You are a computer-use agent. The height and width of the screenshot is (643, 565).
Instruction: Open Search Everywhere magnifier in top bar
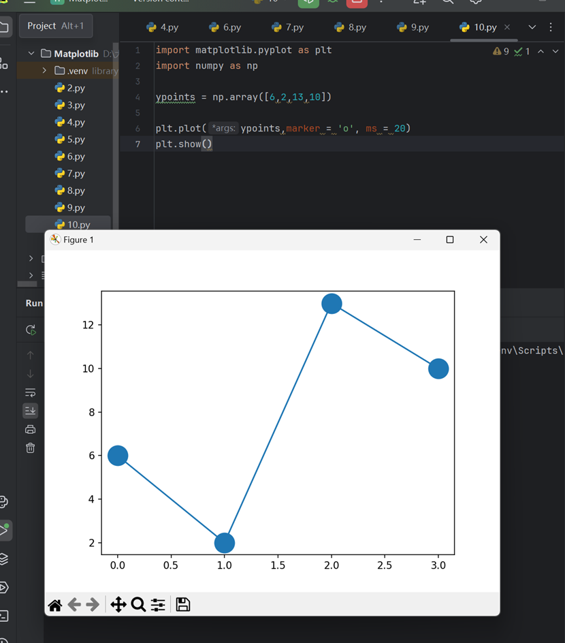[448, 1]
